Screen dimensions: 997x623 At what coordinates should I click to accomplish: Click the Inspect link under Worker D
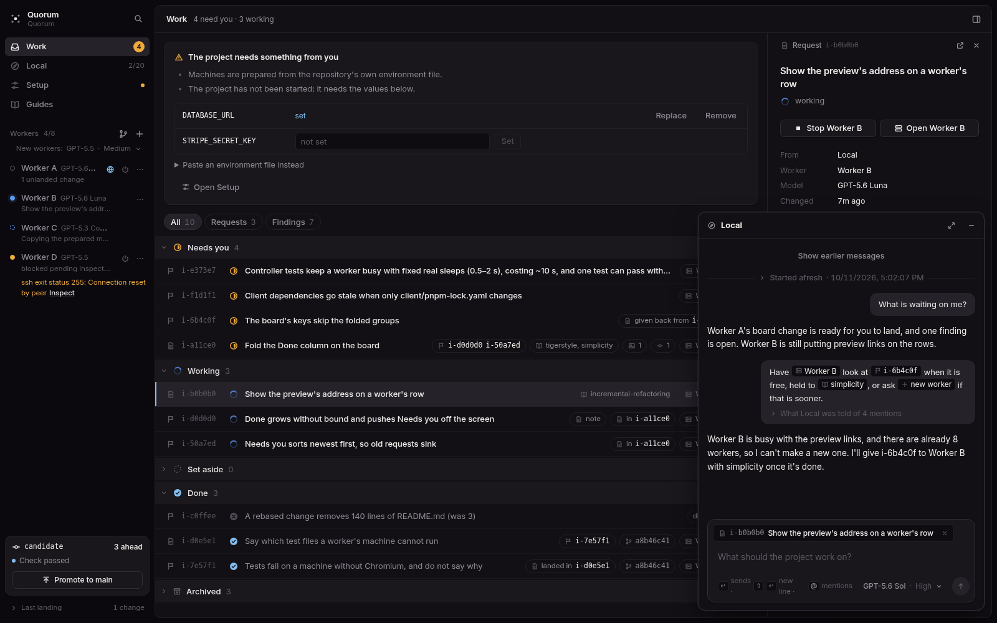click(62, 293)
